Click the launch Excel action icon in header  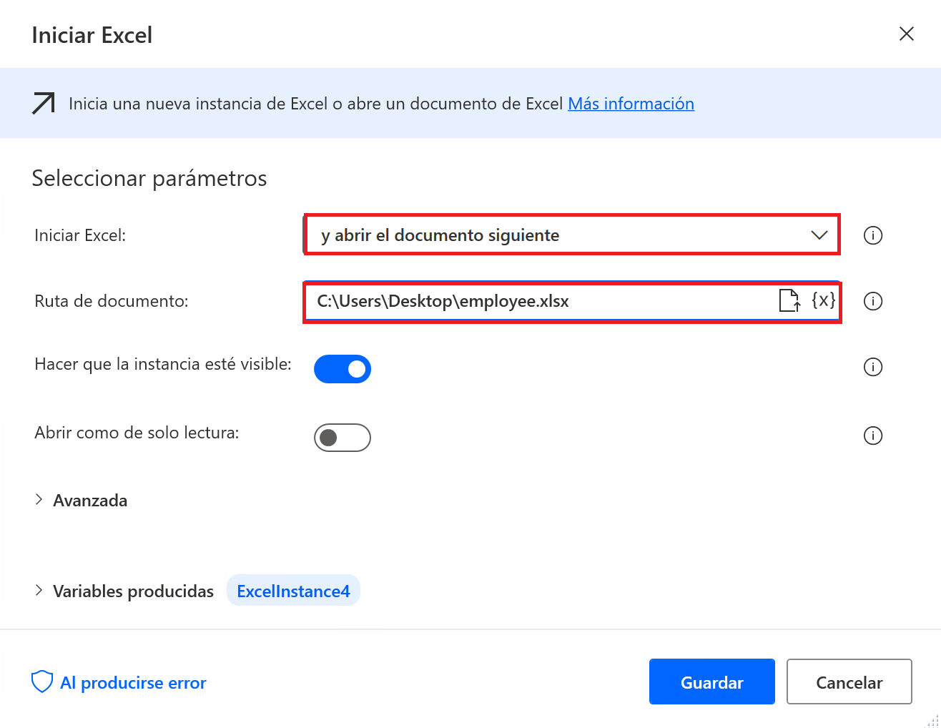coord(42,103)
